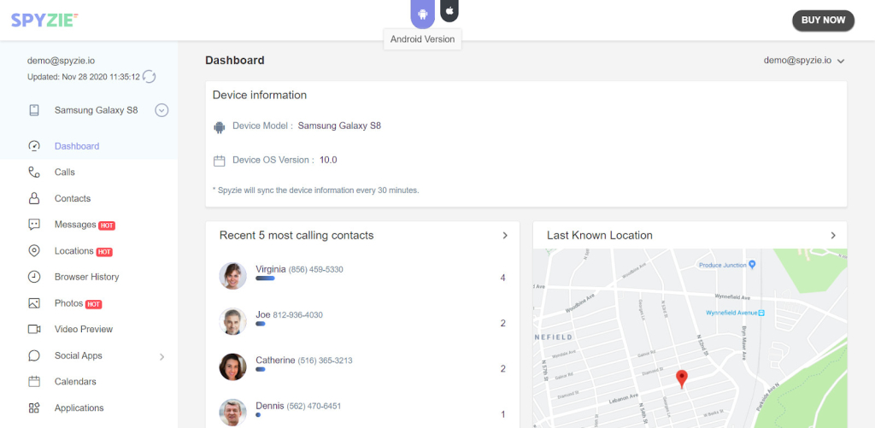Expand the Samsung Galaxy S8 device selector
The image size is (875, 428).
(x=161, y=110)
